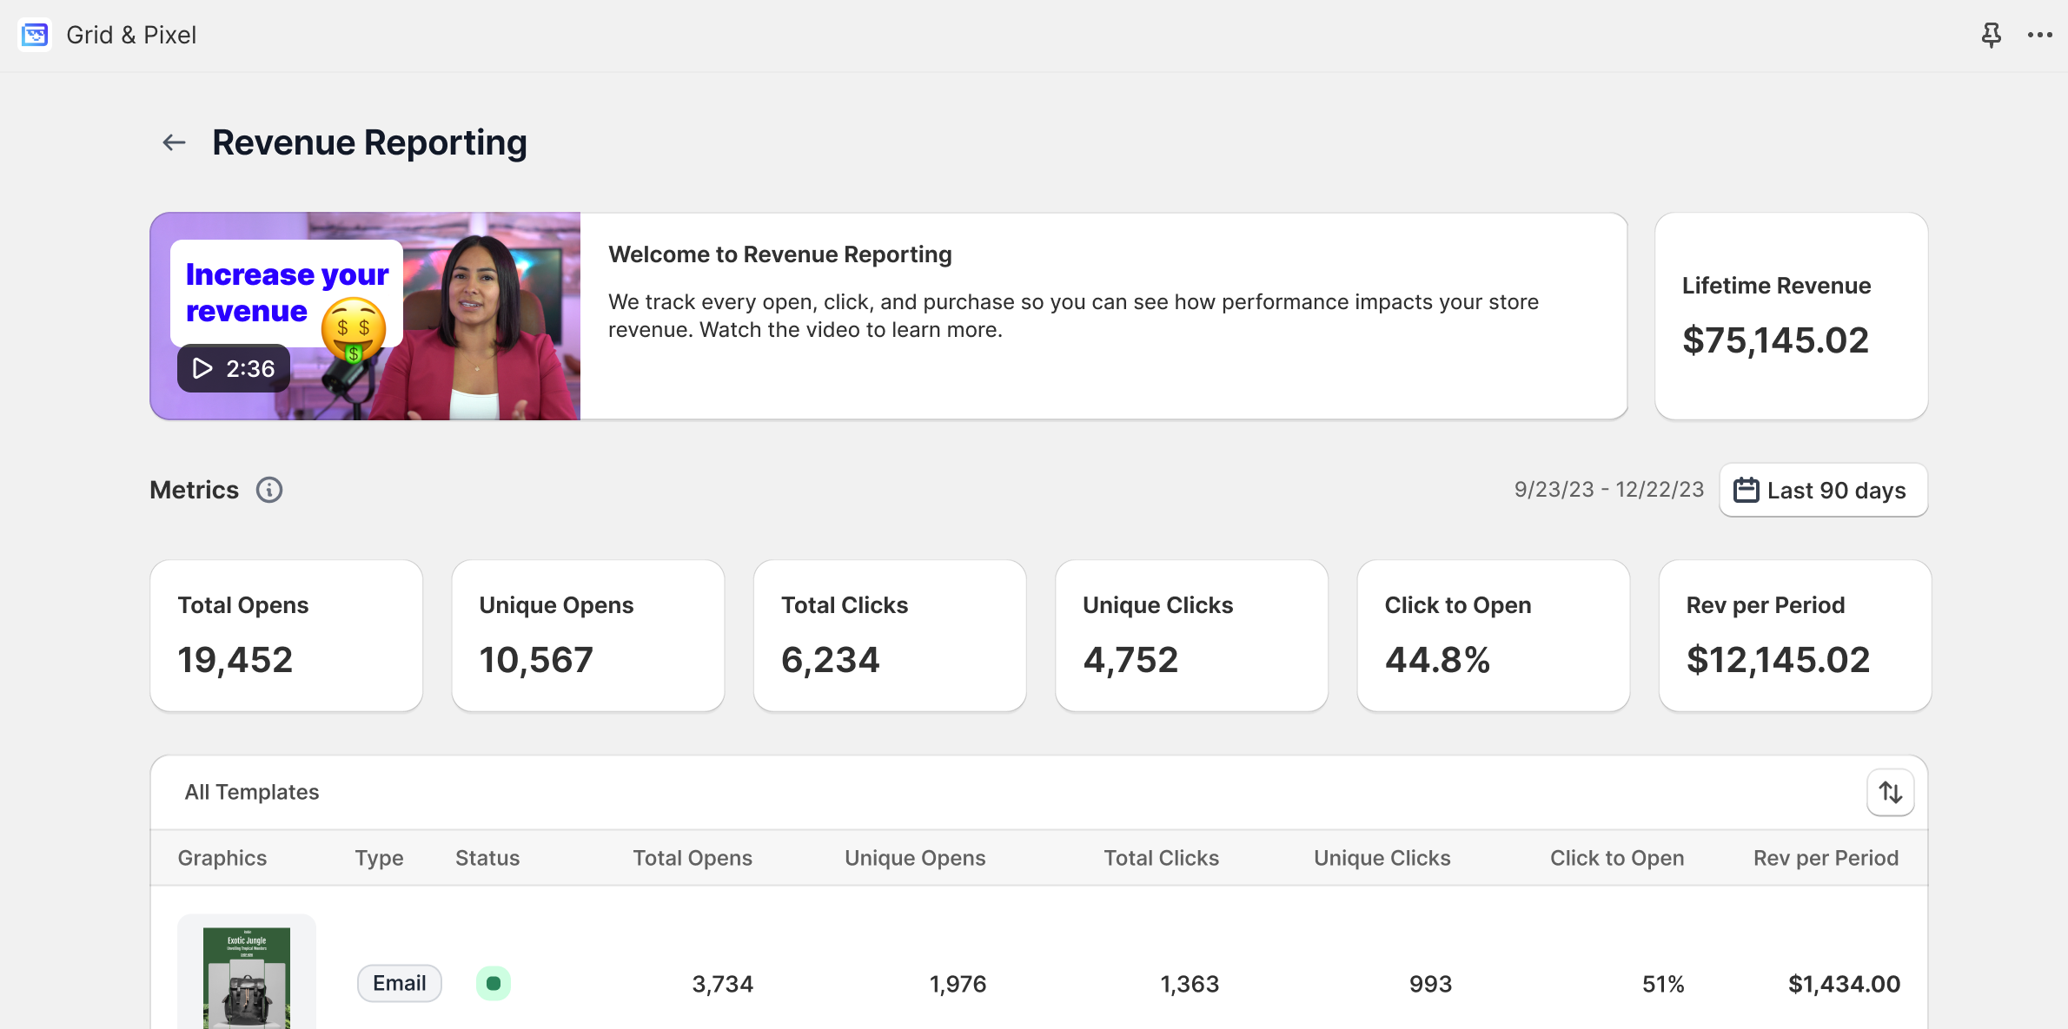Click the calendar icon in the date picker
2068x1029 pixels.
click(x=1747, y=489)
